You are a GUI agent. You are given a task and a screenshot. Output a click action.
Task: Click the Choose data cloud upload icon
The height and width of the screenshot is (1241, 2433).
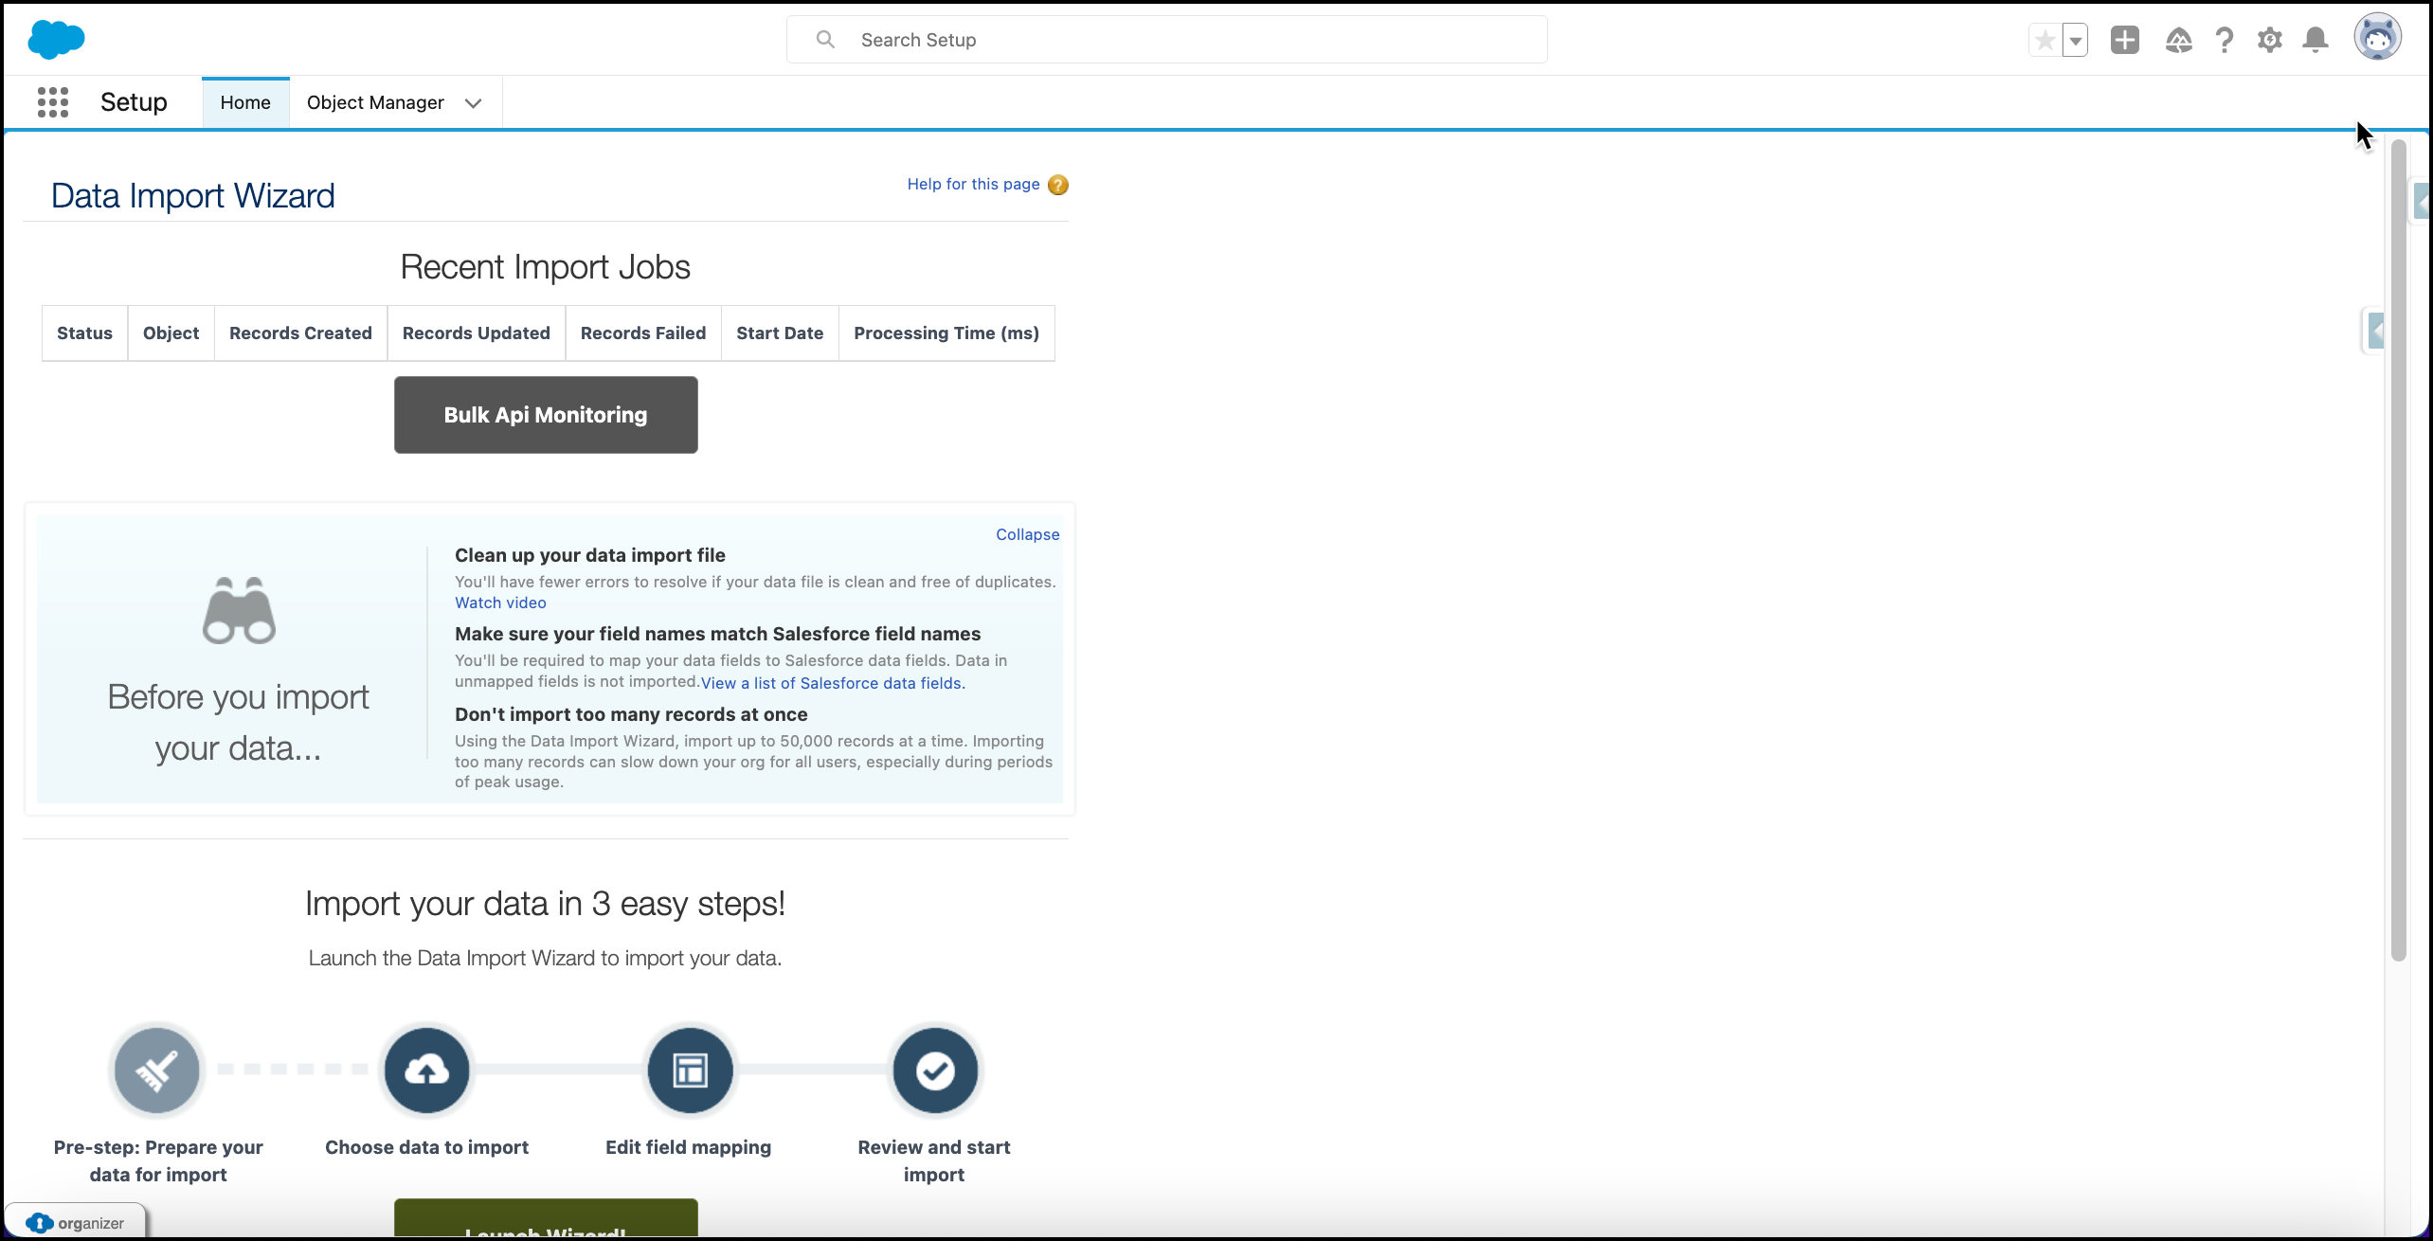point(426,1070)
